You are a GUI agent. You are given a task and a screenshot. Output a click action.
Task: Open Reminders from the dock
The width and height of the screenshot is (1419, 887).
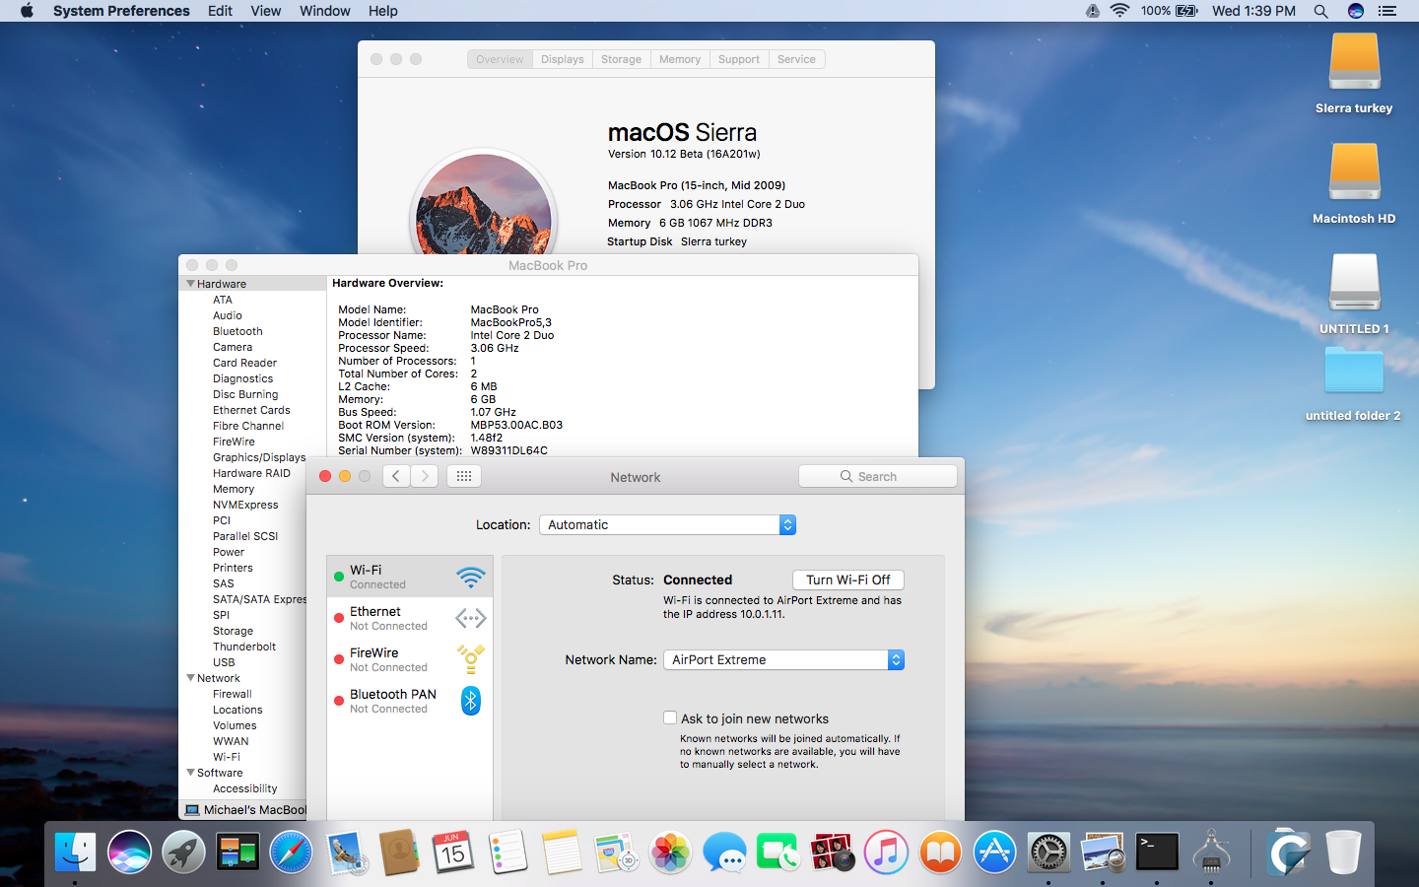coord(507,853)
